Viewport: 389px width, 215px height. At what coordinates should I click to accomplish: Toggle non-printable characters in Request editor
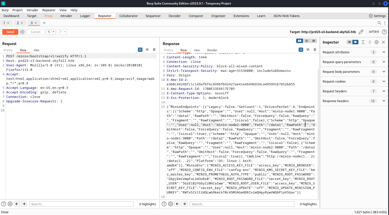coord(147,50)
